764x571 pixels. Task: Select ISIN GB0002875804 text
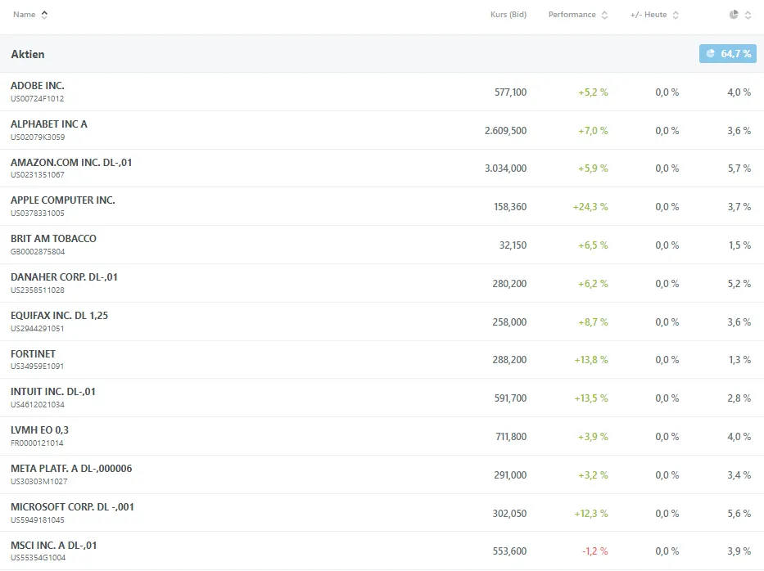38,252
